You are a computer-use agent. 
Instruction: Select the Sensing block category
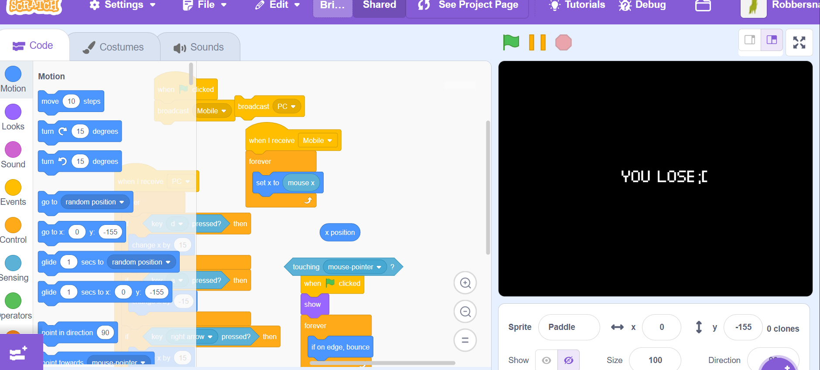pos(13,269)
